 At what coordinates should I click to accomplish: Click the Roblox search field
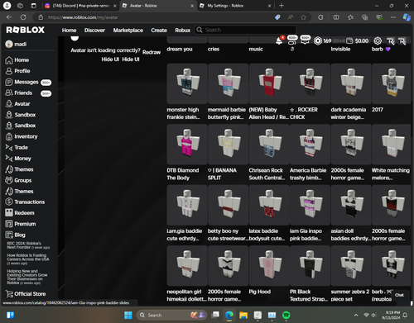click(x=246, y=30)
